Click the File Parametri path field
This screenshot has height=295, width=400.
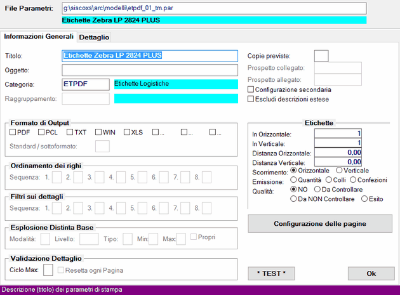pyautogui.click(x=214, y=8)
